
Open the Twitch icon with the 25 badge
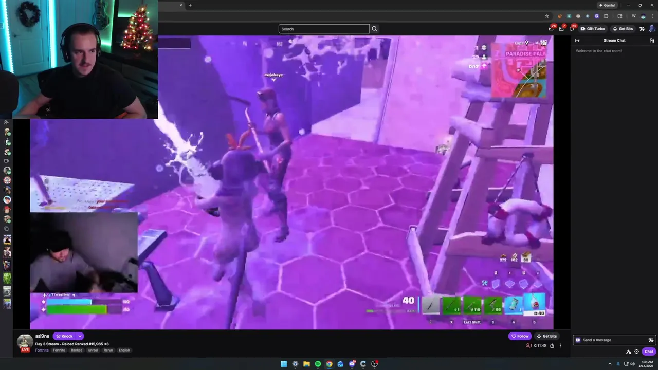(572, 28)
